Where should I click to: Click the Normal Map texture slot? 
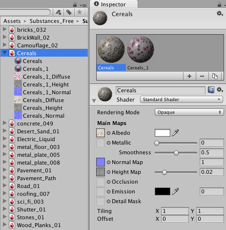point(101,162)
